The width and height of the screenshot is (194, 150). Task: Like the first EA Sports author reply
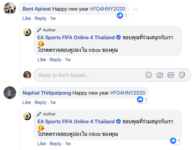42,60
